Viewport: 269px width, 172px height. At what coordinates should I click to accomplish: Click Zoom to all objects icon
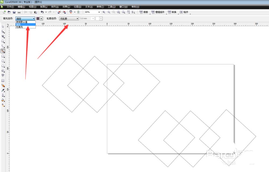coord(119,12)
